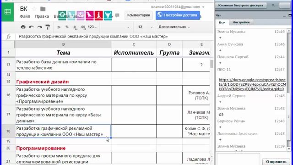Apply ruble currency format
This screenshot has height=165, width=293.
59,27
